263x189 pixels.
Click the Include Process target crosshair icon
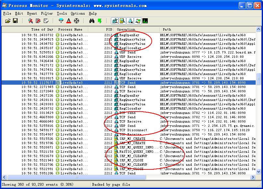pos(77,21)
